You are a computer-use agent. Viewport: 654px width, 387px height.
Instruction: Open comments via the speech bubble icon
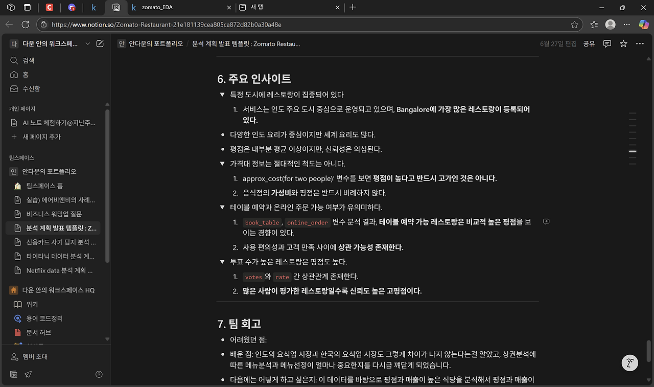(x=606, y=44)
